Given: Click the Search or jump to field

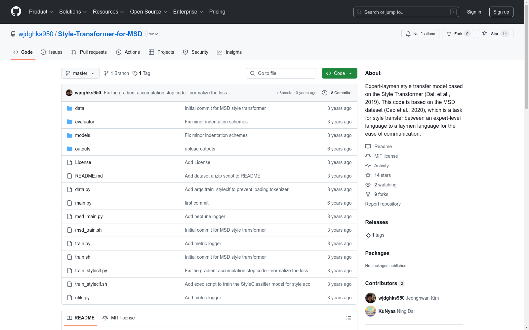Looking at the screenshot, I should pos(406,12).
